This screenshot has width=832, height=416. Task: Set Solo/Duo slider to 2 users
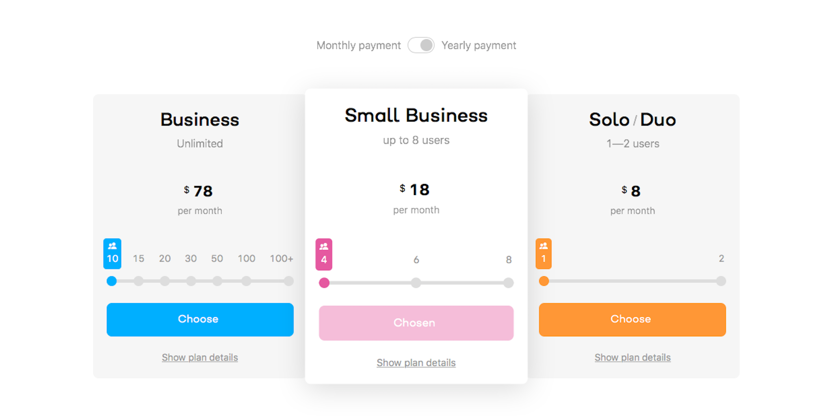click(721, 281)
